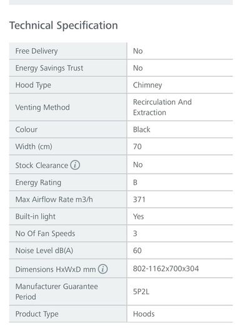Image resolution: width=242 pixels, height=328 pixels.
Task: Select the Technical Specification heading
Action: 64,26
